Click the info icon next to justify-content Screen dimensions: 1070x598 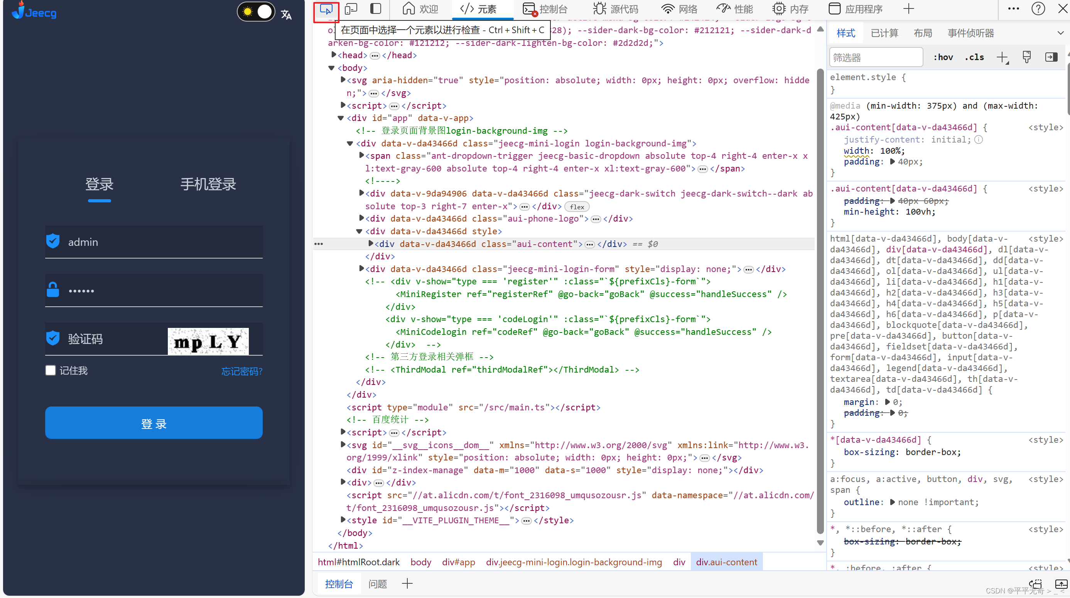pyautogui.click(x=979, y=140)
